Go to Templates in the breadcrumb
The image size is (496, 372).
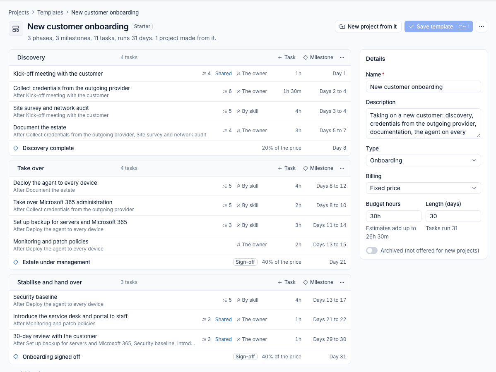pyautogui.click(x=50, y=12)
